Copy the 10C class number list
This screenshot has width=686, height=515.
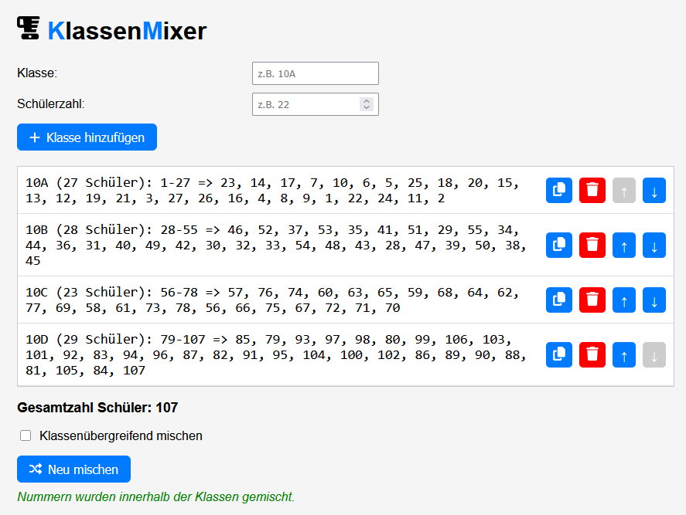[558, 300]
